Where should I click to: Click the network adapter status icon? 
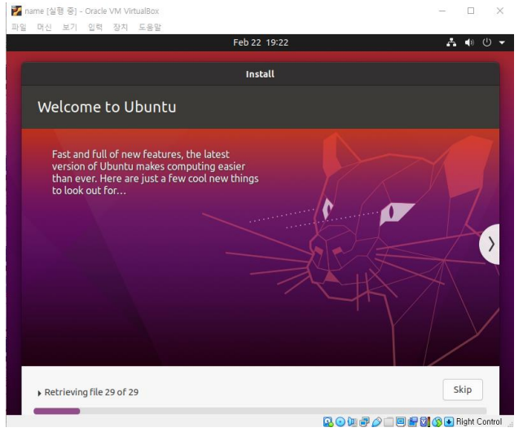click(x=365, y=421)
